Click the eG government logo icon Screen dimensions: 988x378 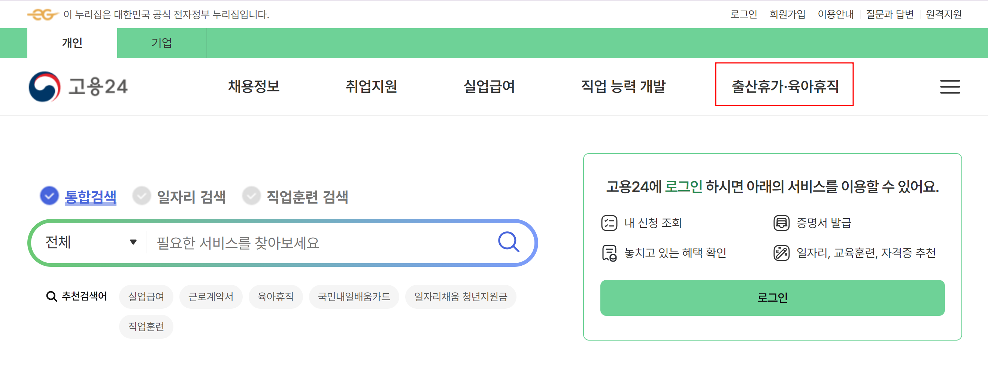tap(42, 15)
